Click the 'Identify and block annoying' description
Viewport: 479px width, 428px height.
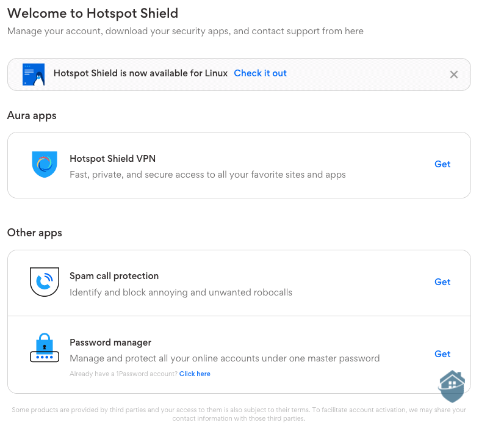181,292
